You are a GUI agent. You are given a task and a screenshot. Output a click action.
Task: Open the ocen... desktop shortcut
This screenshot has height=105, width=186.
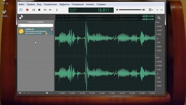pos(5,14)
